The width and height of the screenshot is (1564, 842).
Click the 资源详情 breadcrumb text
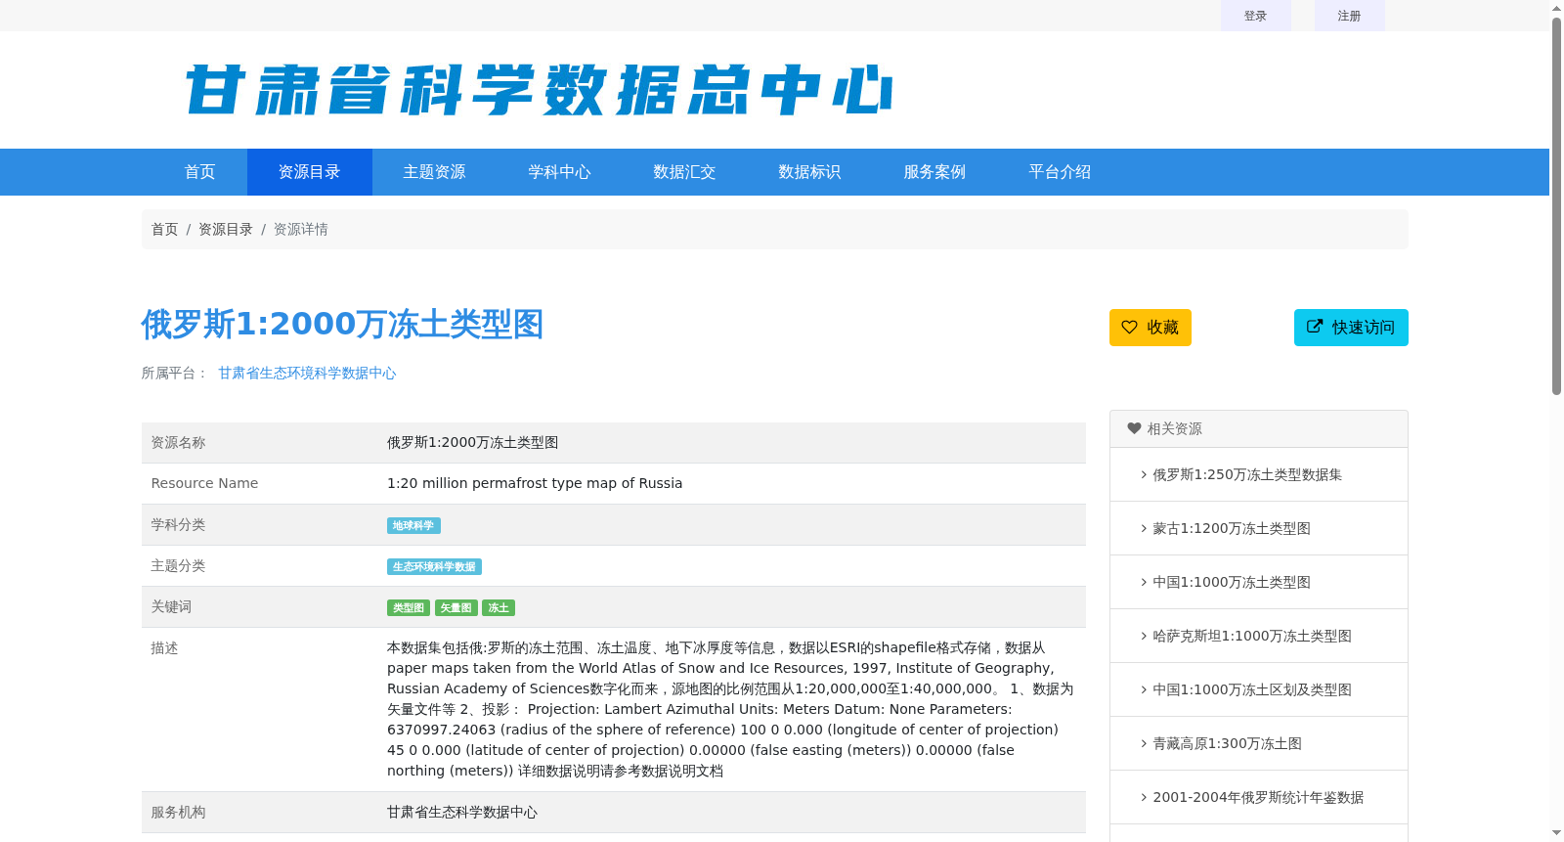coord(301,229)
